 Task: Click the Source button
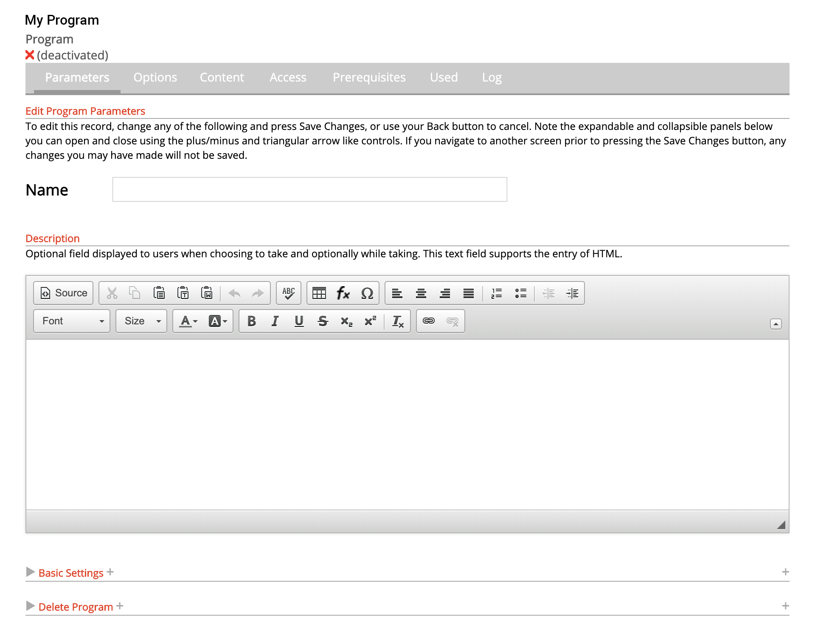pos(63,293)
